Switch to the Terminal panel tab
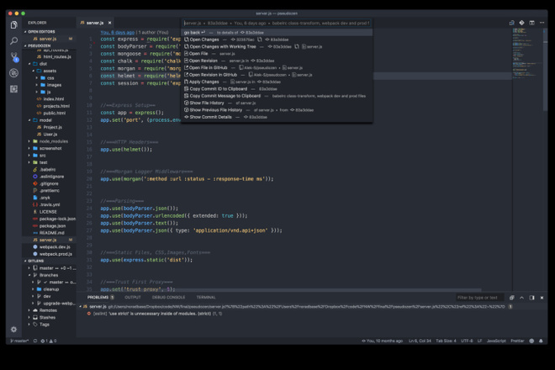Image resolution: width=555 pixels, height=370 pixels. 206,298
